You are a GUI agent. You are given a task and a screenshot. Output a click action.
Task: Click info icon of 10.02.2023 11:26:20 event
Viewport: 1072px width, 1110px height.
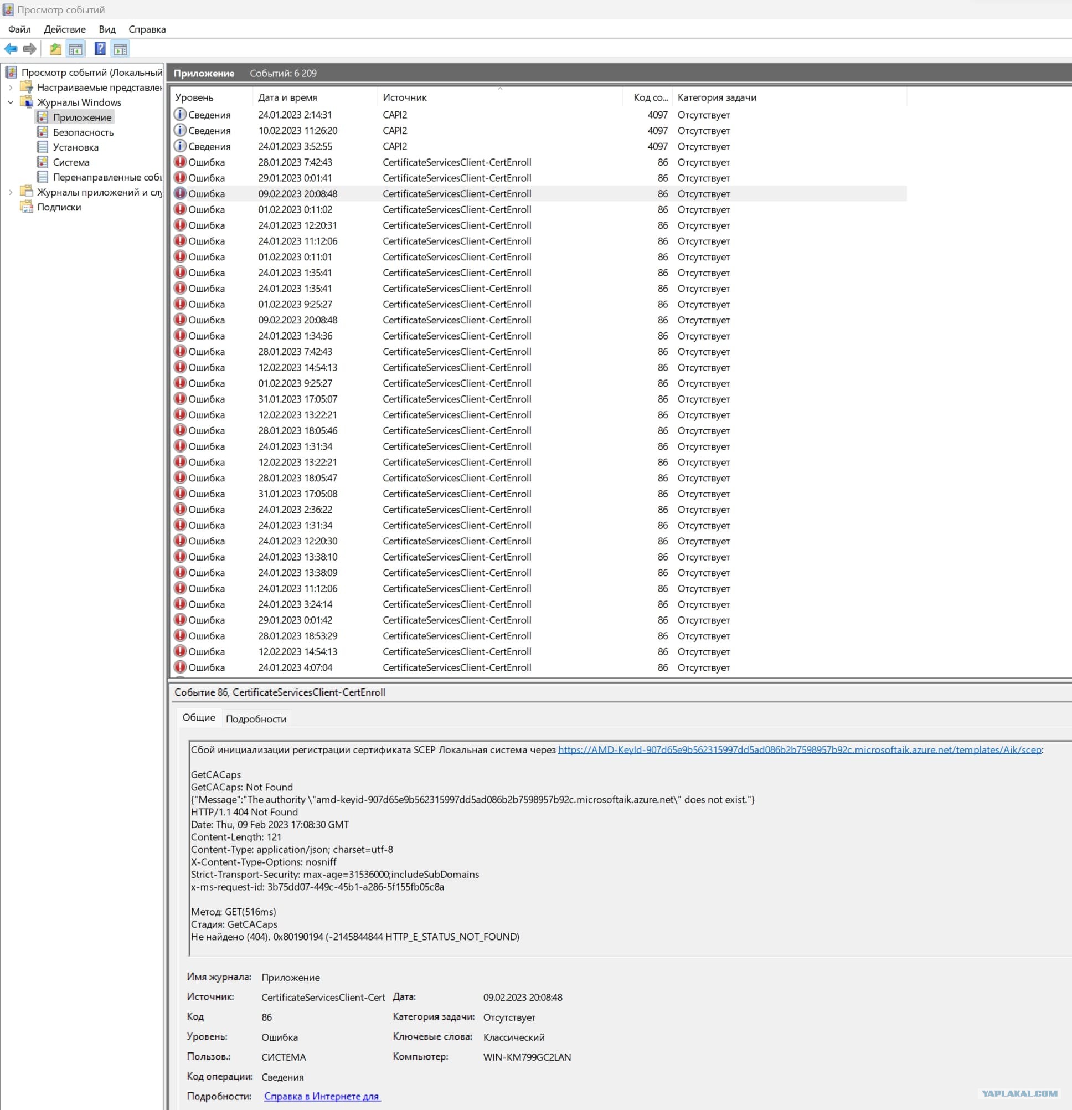(x=180, y=130)
